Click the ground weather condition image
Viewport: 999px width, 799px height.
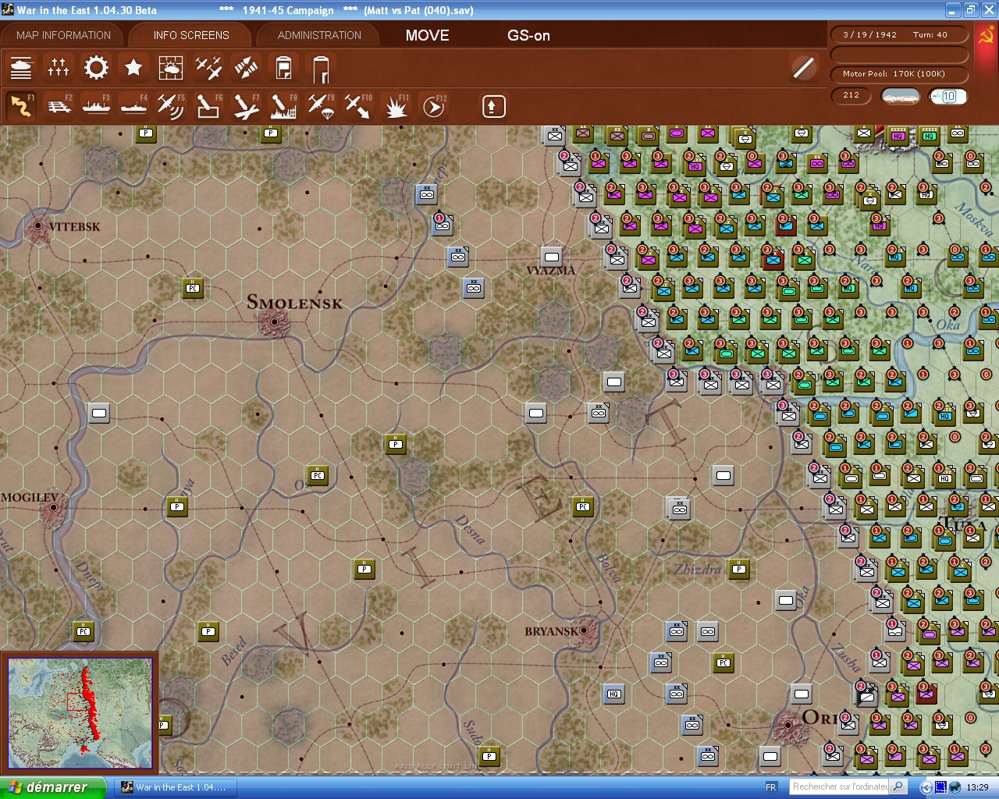tap(900, 96)
